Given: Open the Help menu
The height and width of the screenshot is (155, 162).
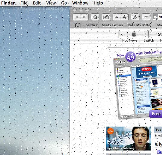Looking at the screenshot, I should point(98,3).
